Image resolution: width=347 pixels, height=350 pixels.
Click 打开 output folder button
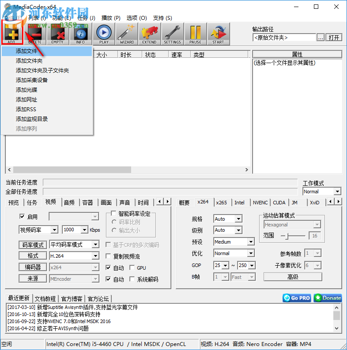coord(334,38)
